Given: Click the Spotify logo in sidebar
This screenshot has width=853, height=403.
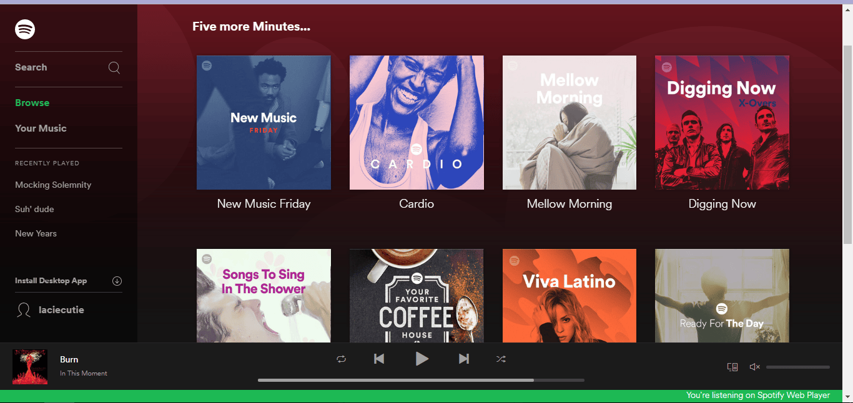Looking at the screenshot, I should point(25,29).
